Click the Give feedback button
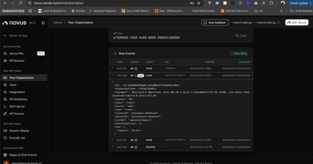The width and height of the screenshot is (313, 164). click(215, 22)
